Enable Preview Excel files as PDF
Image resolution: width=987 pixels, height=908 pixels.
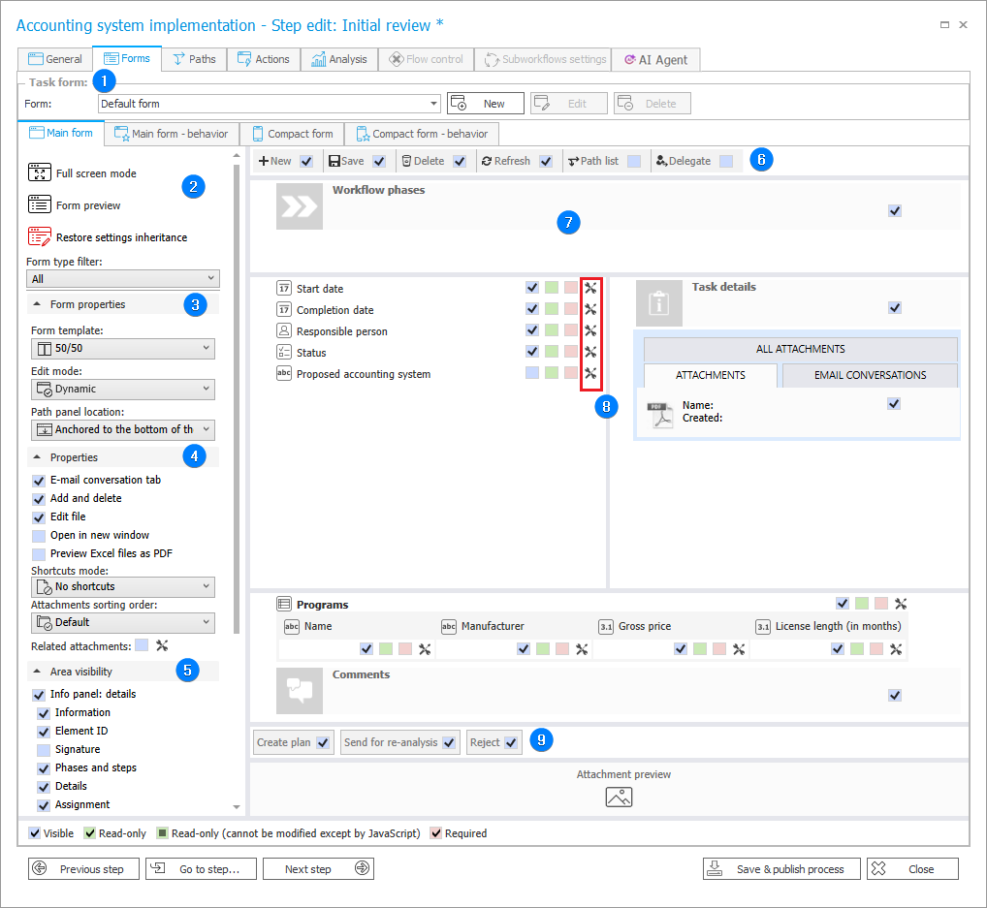[x=39, y=553]
